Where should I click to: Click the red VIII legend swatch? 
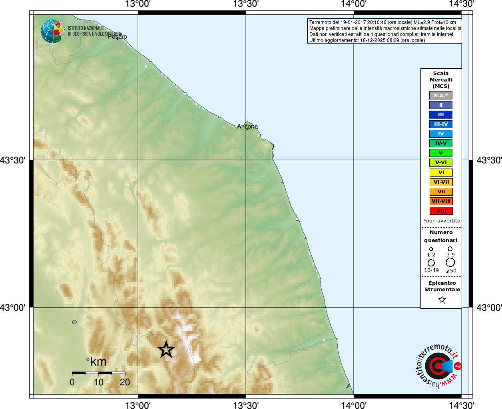[x=441, y=211]
